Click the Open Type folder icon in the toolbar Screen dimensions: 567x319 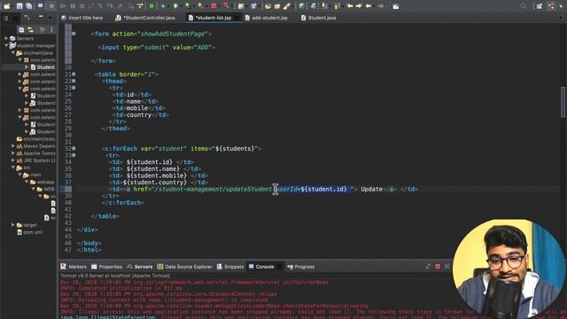coord(268,6)
